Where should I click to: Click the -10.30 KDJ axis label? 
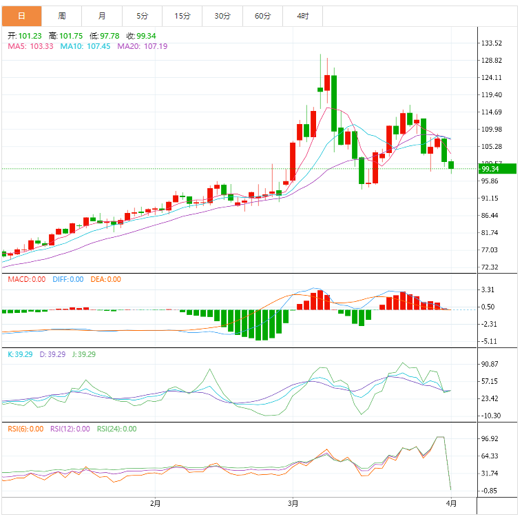pyautogui.click(x=491, y=416)
